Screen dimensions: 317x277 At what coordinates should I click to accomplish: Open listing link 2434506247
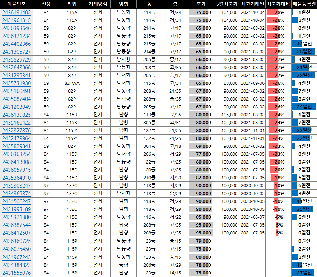(16, 201)
